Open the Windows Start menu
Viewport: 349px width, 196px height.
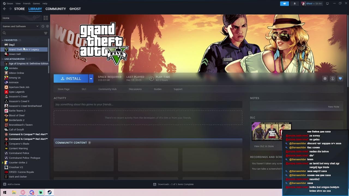(5, 192)
